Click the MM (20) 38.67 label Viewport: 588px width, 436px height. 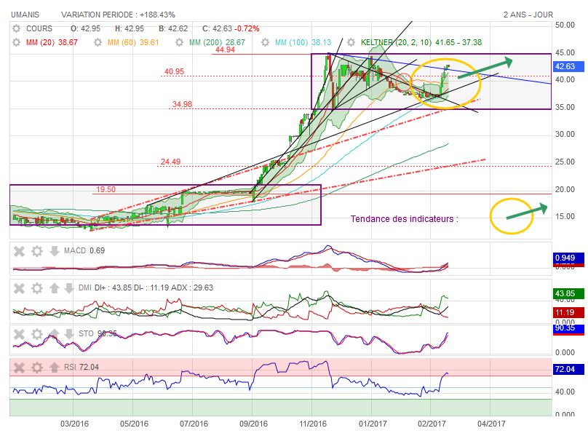click(52, 42)
